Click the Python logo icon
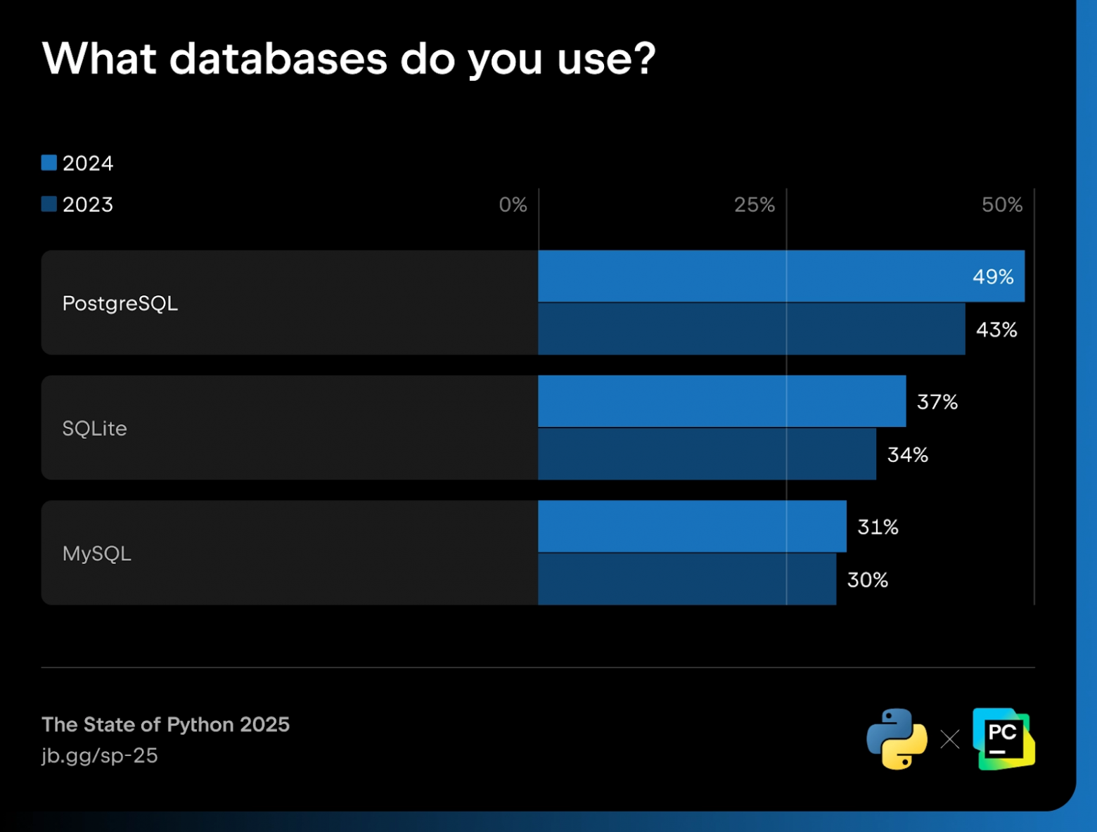1097x832 pixels. click(x=897, y=738)
